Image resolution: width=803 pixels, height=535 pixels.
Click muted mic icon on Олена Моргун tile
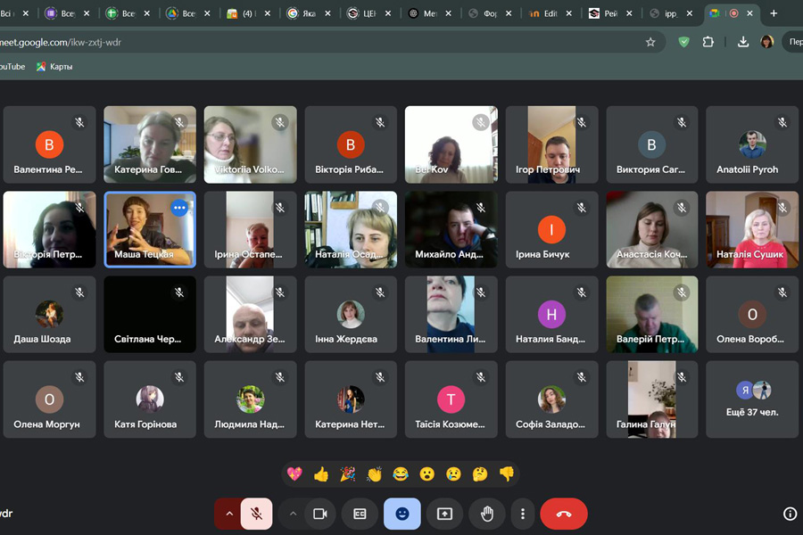(x=79, y=377)
